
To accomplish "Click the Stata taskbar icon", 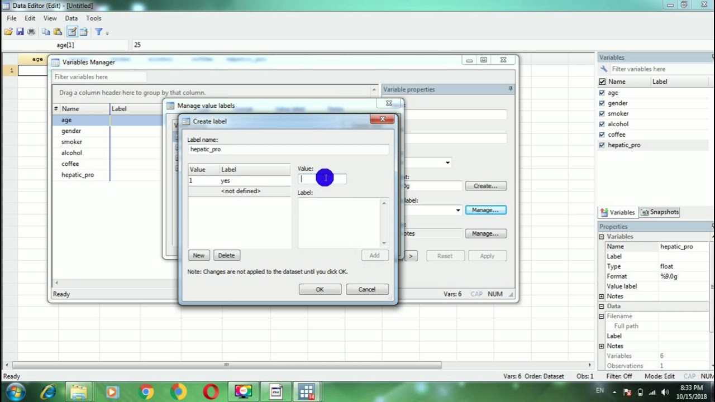I will [x=307, y=392].
